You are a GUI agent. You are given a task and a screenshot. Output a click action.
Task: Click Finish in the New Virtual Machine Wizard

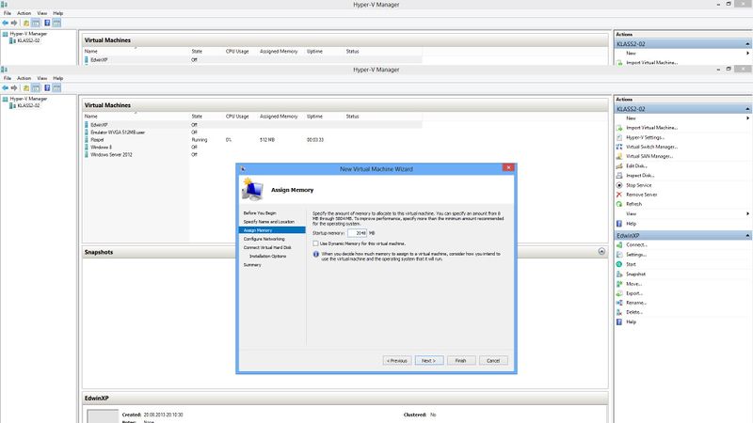click(x=461, y=361)
